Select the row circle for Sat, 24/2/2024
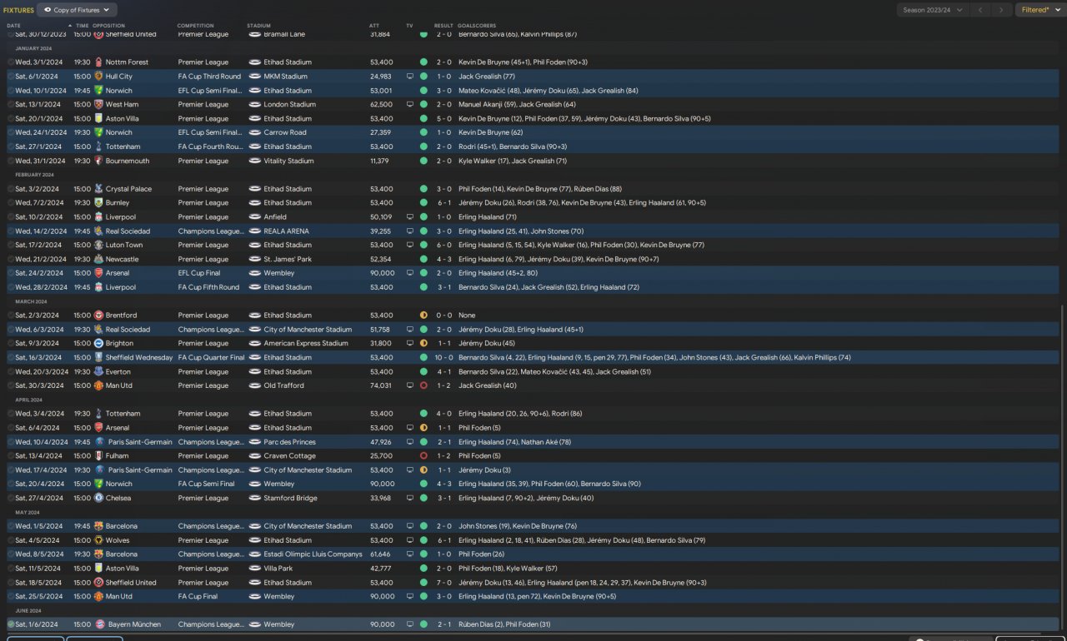Image resolution: width=1067 pixels, height=641 pixels. click(x=11, y=273)
